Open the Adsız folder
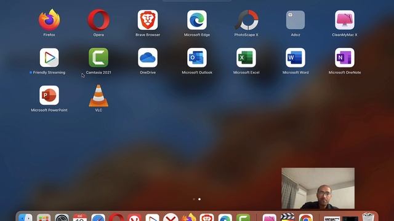 (x=295, y=20)
